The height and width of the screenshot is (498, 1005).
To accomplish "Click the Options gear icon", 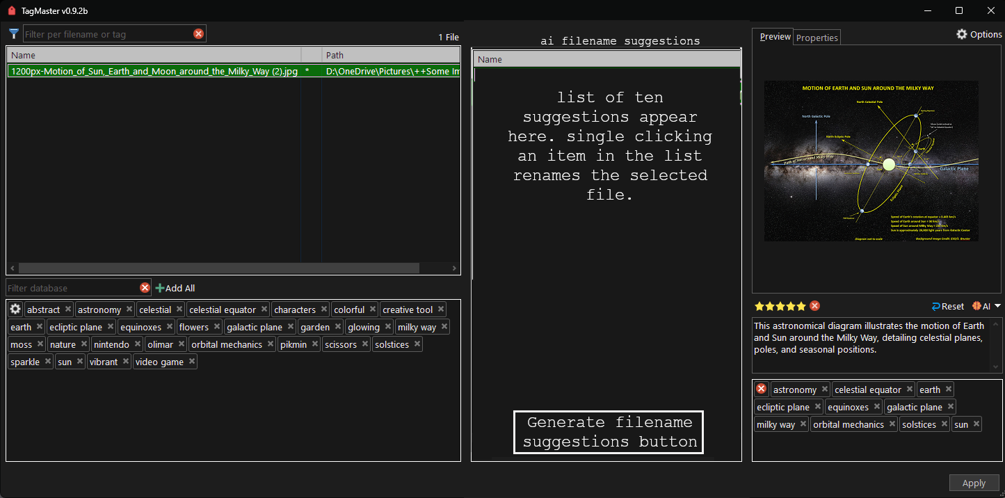I will tap(962, 34).
